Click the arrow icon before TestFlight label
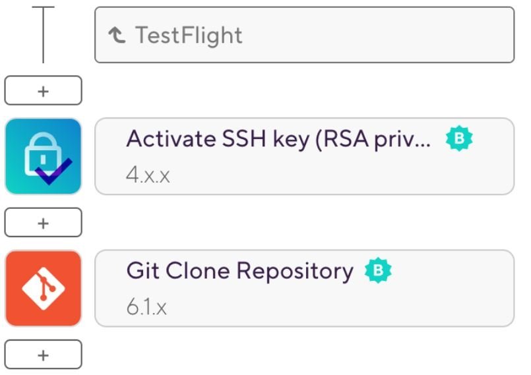 [117, 35]
